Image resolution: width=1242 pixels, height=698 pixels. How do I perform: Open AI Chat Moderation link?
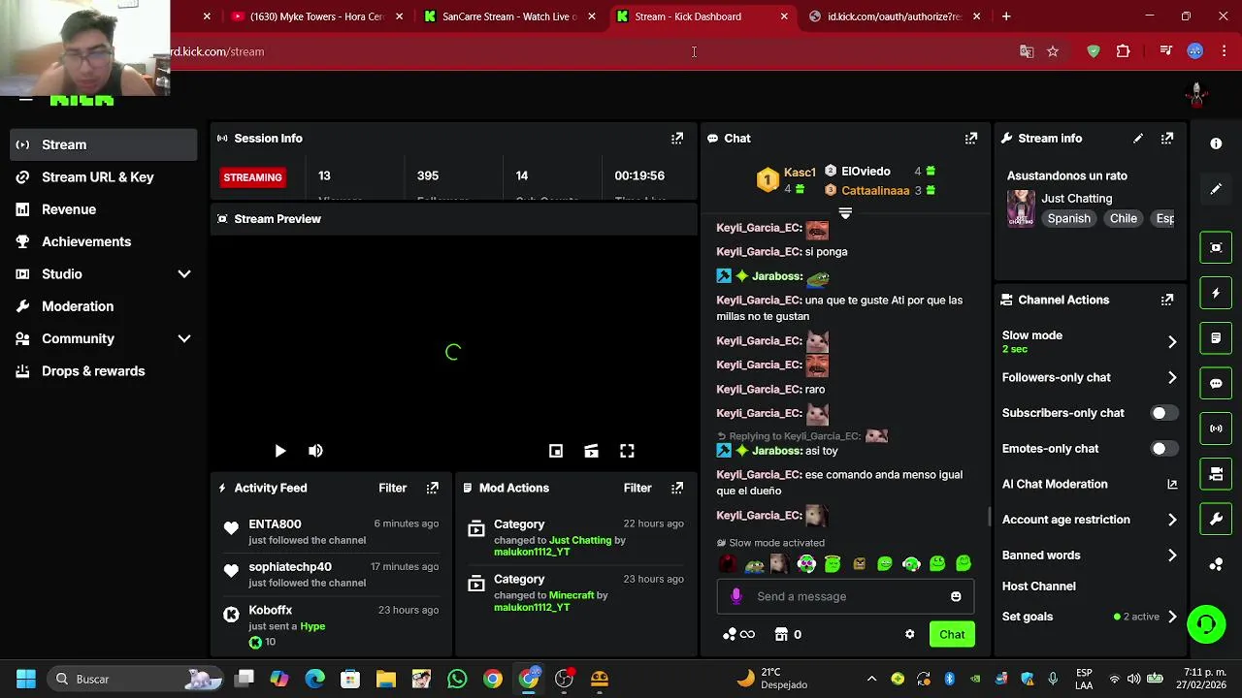(x=1090, y=484)
